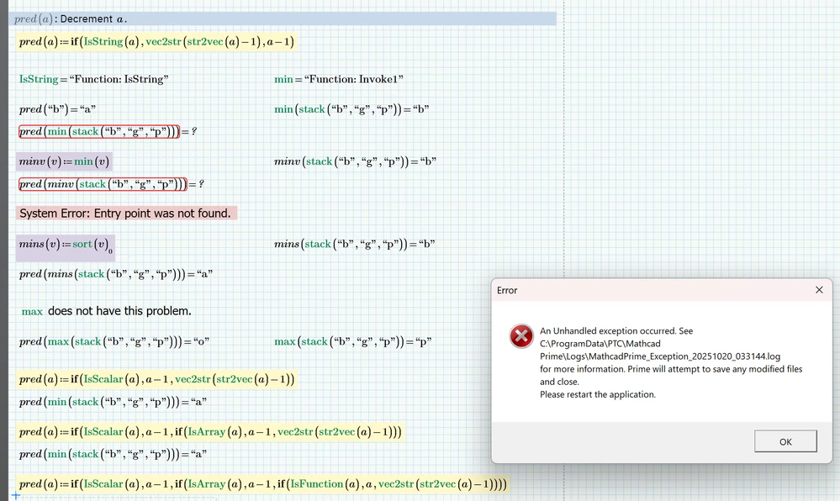Select the pred(a) definition using IsScalar only
Screen dimensions: 840x501
coord(156,379)
